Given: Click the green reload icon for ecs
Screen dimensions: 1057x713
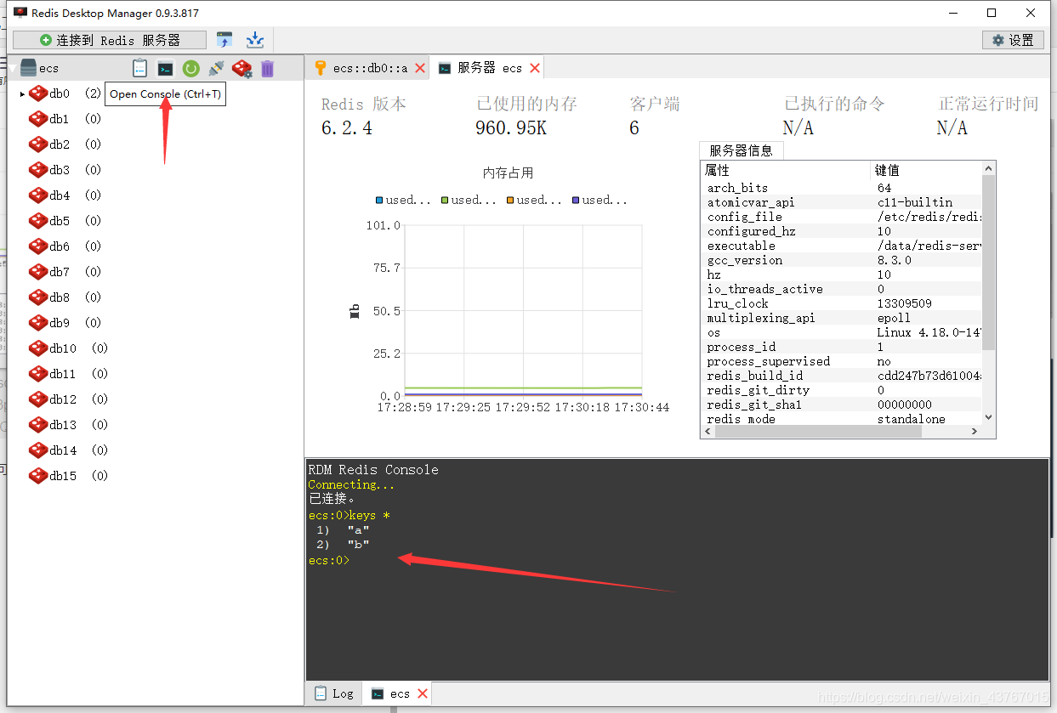Looking at the screenshot, I should [x=190, y=69].
